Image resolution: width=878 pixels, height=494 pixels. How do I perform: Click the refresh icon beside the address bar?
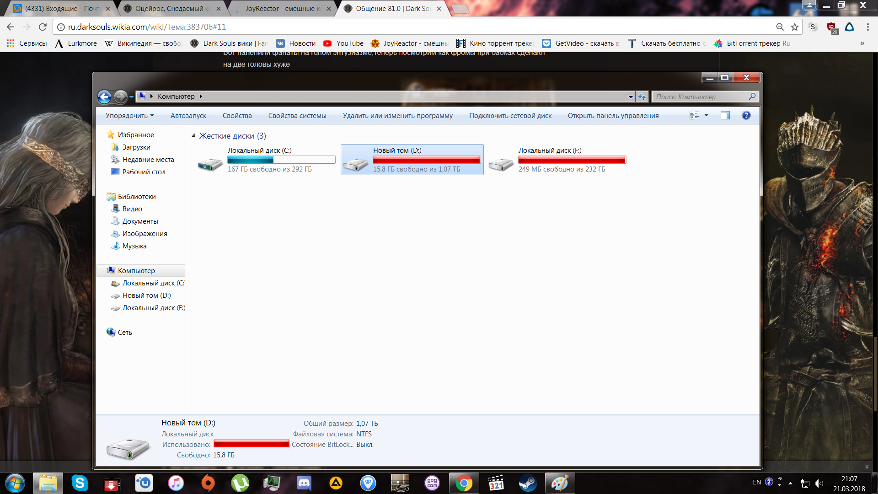642,97
